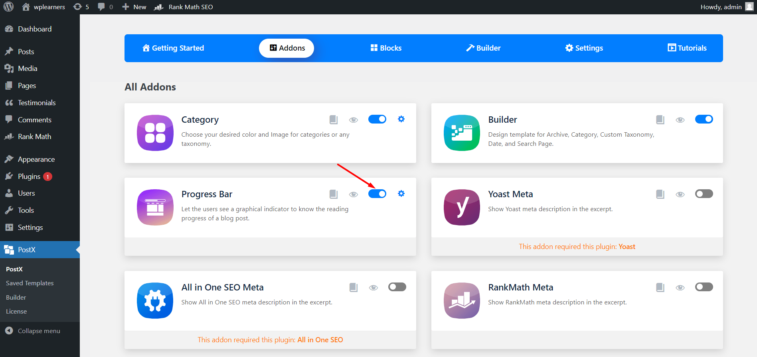Switch to Getting Started tab
757x357 pixels.
173,48
